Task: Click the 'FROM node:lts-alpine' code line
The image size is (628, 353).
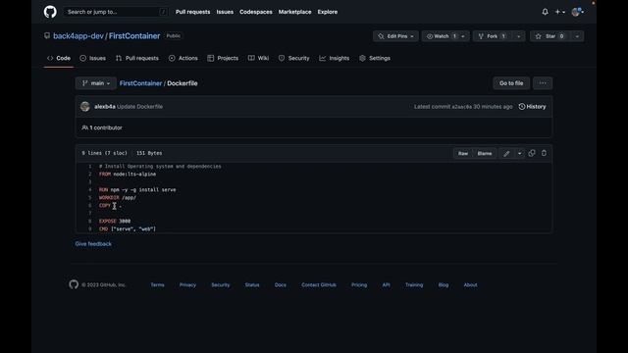Action: point(128,175)
